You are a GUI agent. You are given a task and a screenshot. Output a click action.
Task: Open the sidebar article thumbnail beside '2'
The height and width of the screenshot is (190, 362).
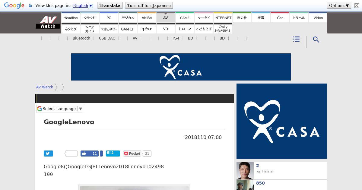pos(245,171)
